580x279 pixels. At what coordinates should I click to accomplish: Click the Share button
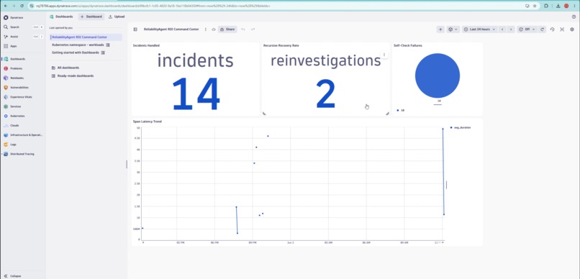pyautogui.click(x=227, y=29)
